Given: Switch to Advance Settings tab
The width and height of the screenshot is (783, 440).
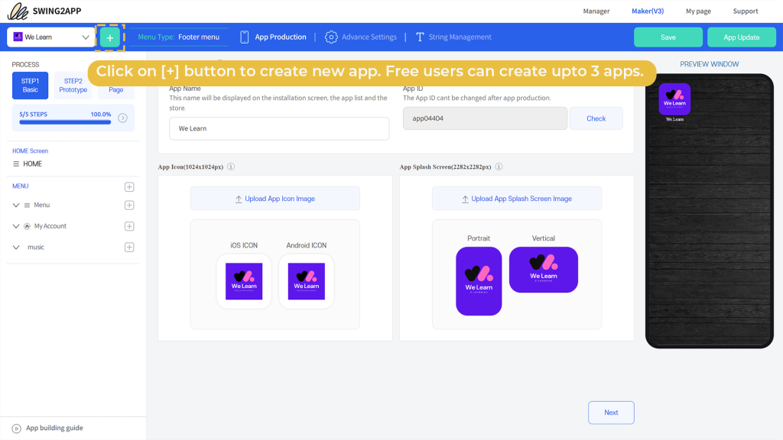Looking at the screenshot, I should [361, 37].
